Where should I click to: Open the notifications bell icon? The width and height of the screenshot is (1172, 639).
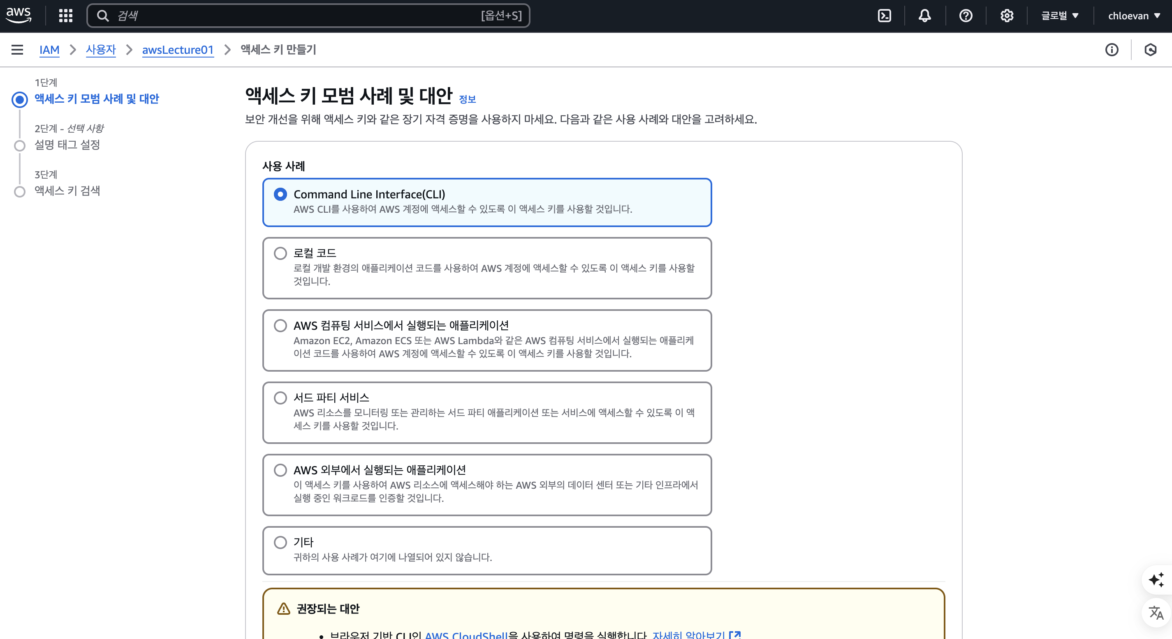click(924, 16)
